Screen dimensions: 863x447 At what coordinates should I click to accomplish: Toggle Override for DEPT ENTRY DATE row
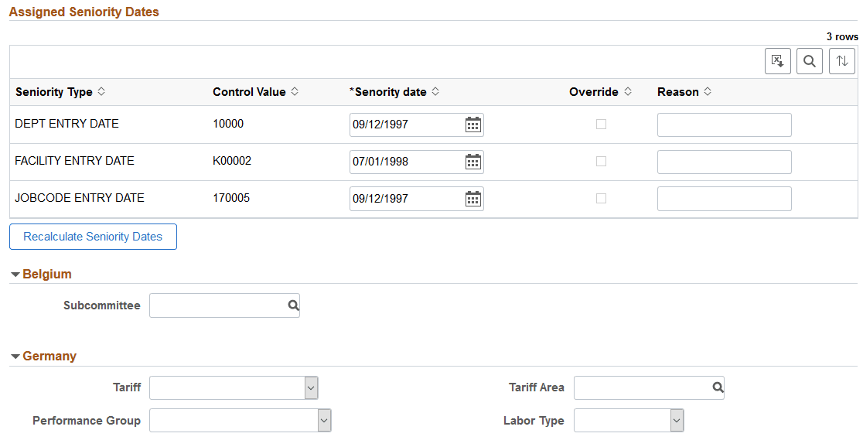[602, 124]
